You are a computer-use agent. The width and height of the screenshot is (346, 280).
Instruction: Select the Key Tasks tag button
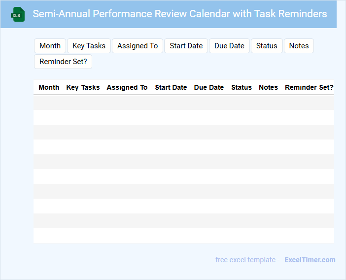(89, 46)
